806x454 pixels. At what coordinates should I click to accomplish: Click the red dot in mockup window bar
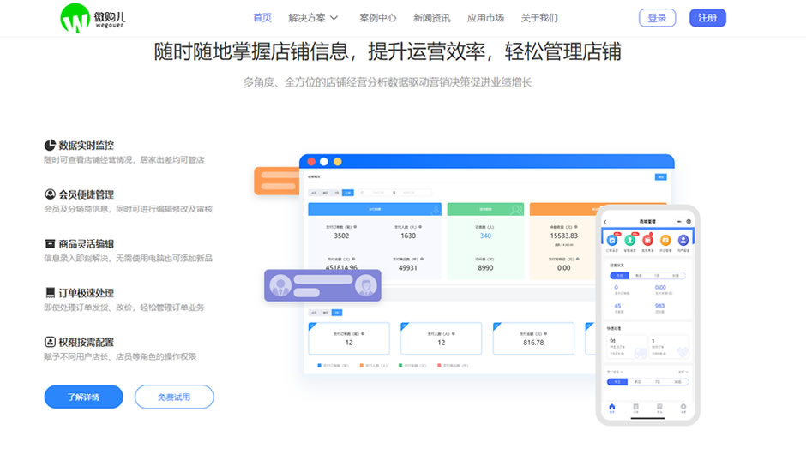point(311,162)
